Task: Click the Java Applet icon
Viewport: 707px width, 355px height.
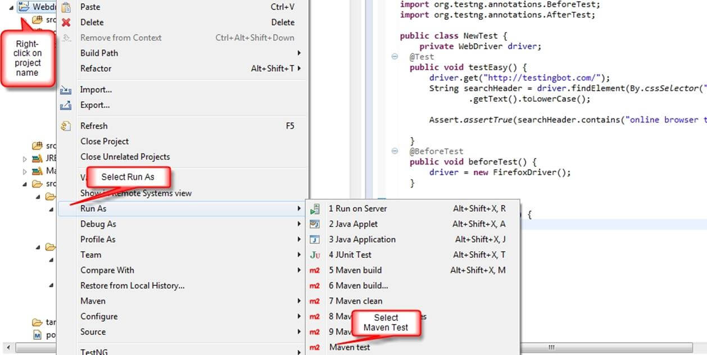Action: click(315, 224)
